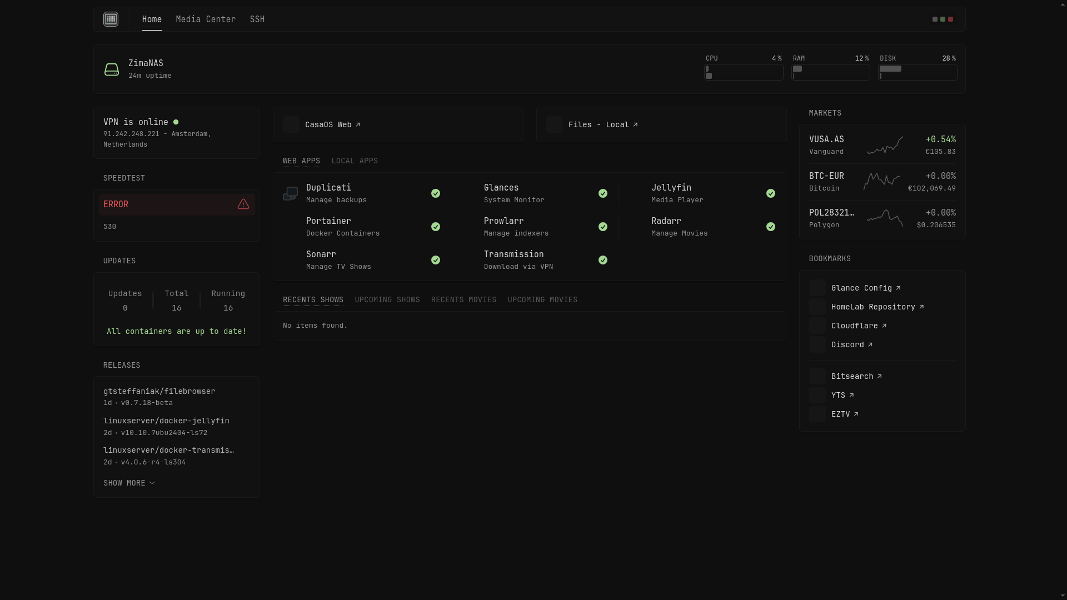Open the Jellyfin media player link
1067x600 pixels.
pos(671,188)
